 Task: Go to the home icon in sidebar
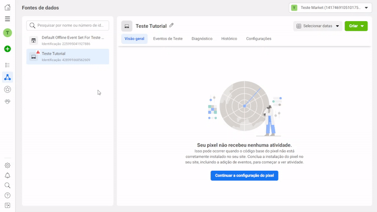[x=7, y=8]
